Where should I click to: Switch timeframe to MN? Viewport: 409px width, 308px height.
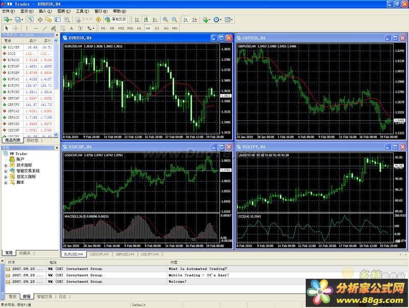tap(175, 28)
